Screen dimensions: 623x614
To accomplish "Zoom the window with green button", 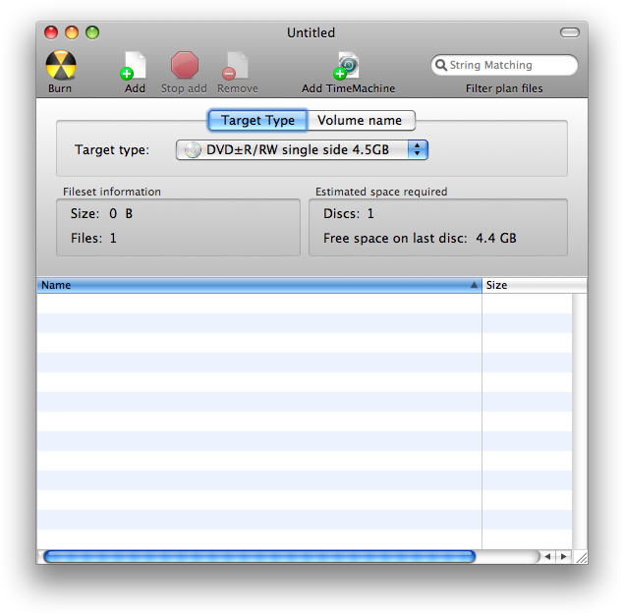I will click(x=92, y=32).
